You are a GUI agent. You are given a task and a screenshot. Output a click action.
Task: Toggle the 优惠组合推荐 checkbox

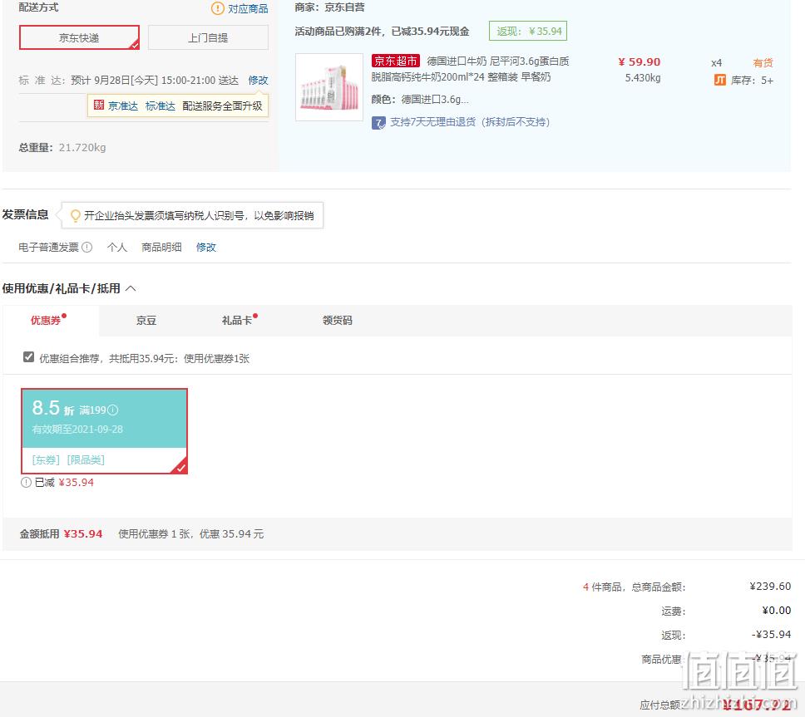tap(29, 357)
